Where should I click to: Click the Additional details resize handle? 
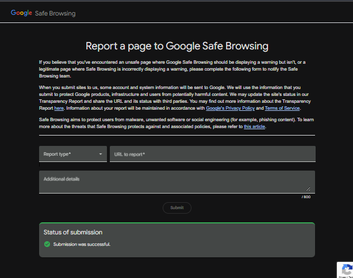click(x=308, y=189)
